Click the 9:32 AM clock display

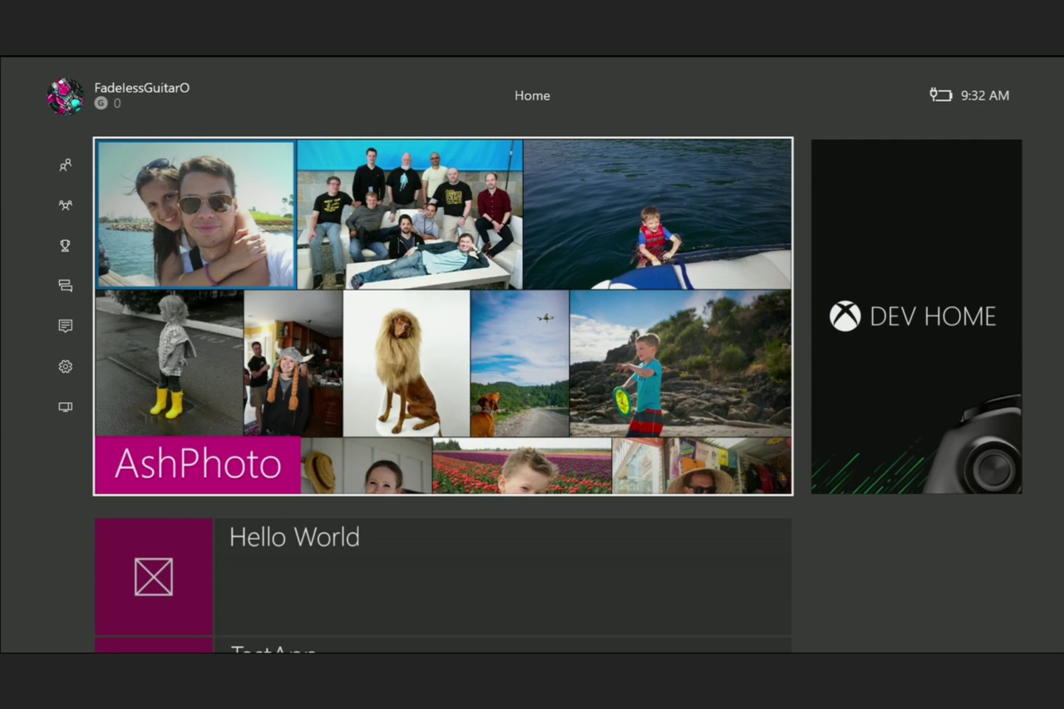[x=984, y=95]
